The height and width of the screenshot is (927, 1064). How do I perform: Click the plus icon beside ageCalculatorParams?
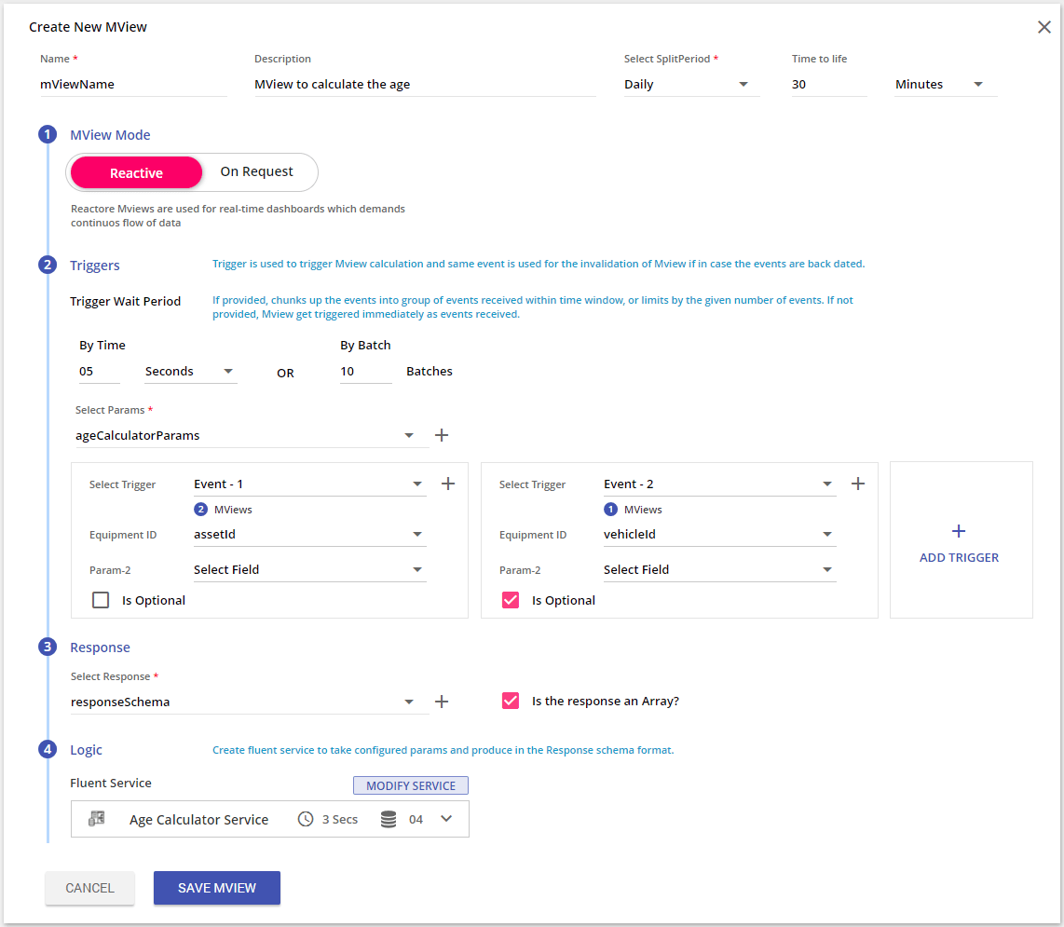442,435
